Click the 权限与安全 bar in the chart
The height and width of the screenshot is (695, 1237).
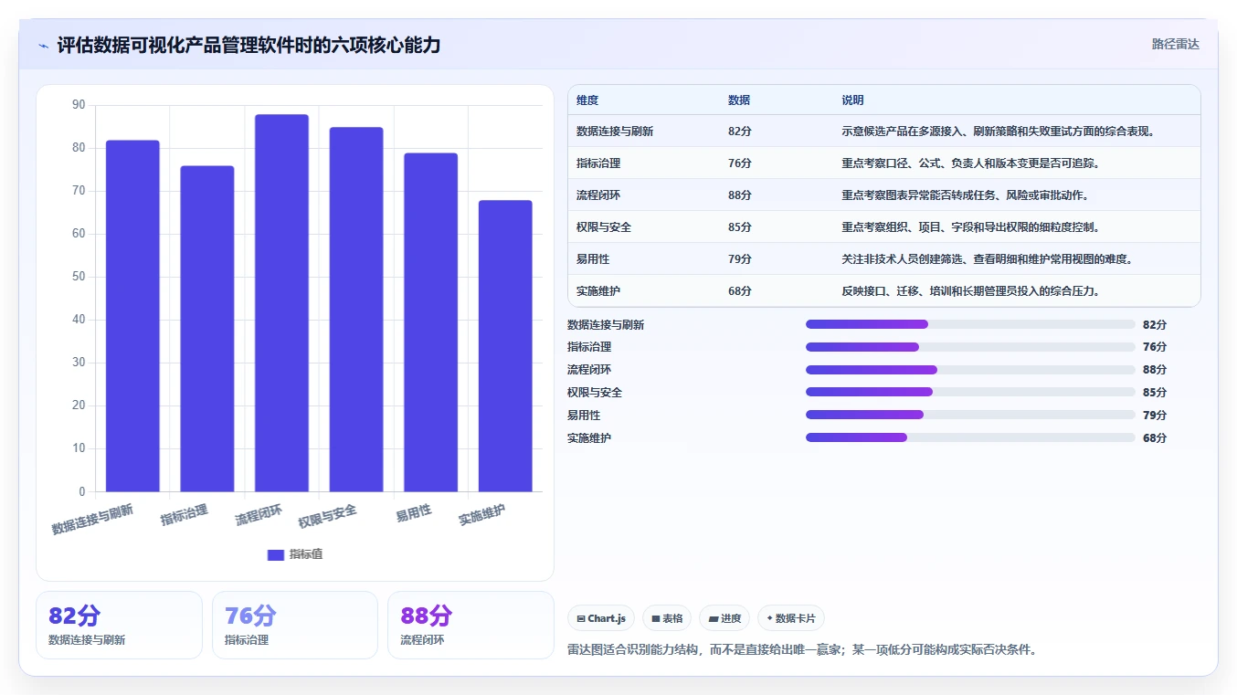356,310
